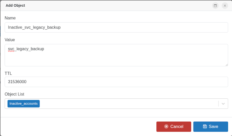Screen dimensions: 232x136
Task: Select the Inactive_accounts tag
Action: 24,104
